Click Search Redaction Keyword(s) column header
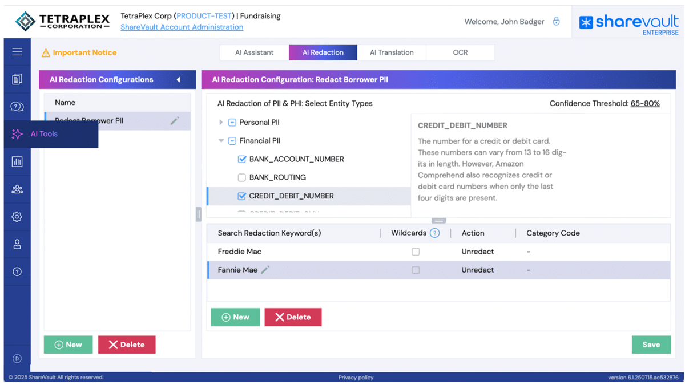This screenshot has width=685, height=385. pyautogui.click(x=269, y=233)
